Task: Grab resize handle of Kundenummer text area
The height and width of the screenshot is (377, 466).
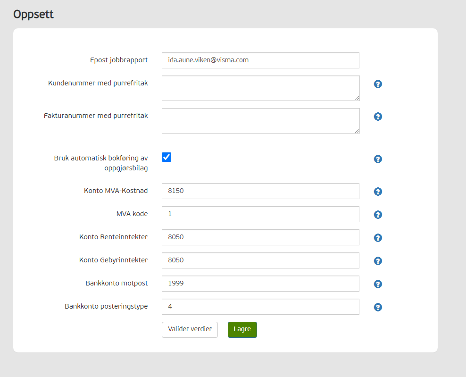Action: (357, 98)
